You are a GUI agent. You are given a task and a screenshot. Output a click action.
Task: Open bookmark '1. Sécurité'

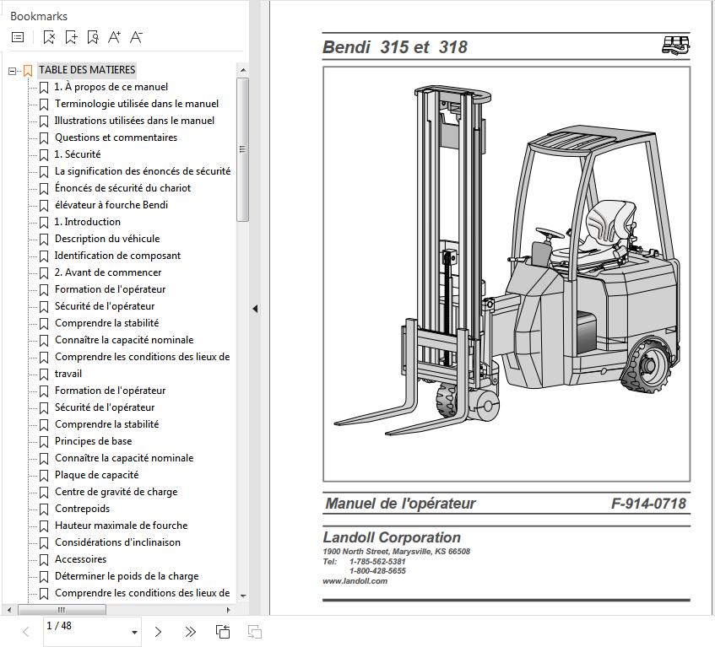click(x=77, y=154)
